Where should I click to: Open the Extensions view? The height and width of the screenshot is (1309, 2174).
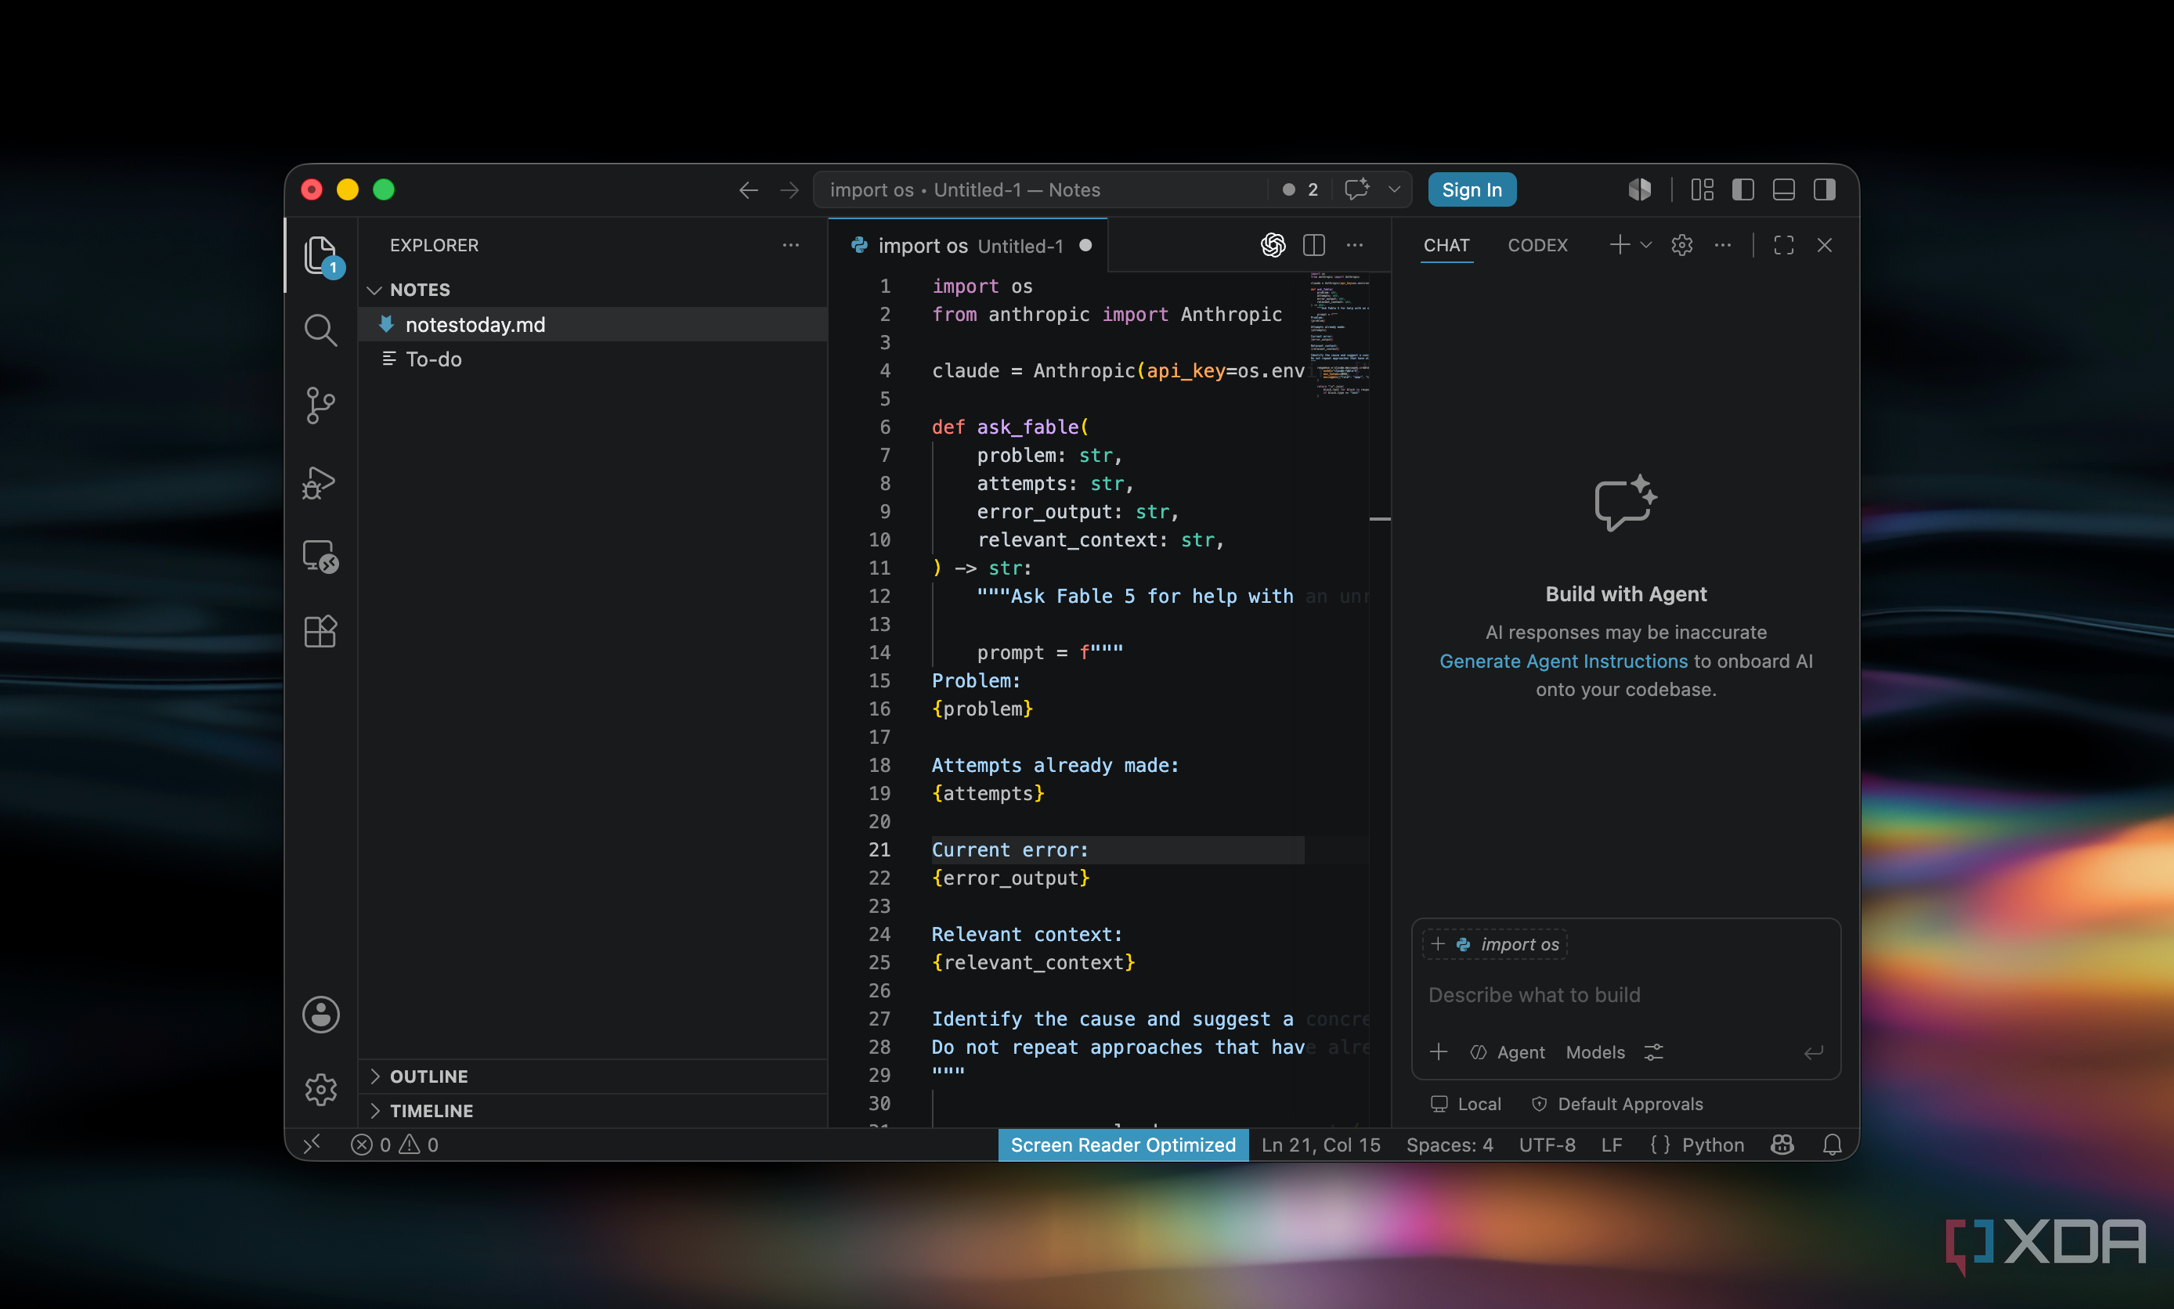pyautogui.click(x=320, y=632)
